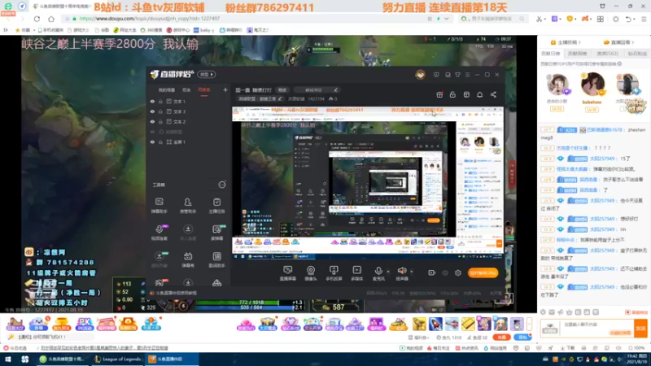Screen dimensions: 651x366
Task: Click the notification bell icon
Action: 479,94
